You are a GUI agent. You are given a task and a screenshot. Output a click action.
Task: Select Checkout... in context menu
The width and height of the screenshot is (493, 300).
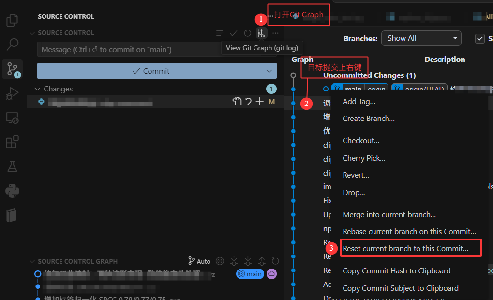(x=361, y=141)
